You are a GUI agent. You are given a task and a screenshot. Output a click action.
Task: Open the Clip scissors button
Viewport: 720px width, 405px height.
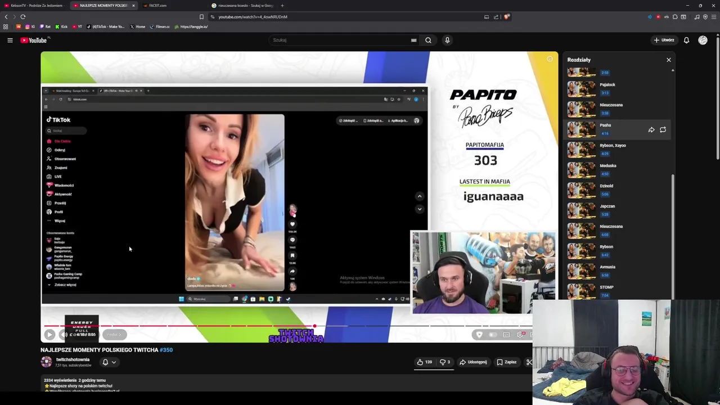pos(529,362)
